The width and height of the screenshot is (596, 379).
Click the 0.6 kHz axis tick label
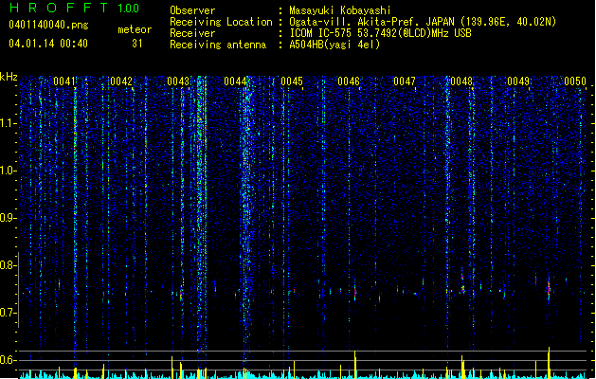pos(8,360)
